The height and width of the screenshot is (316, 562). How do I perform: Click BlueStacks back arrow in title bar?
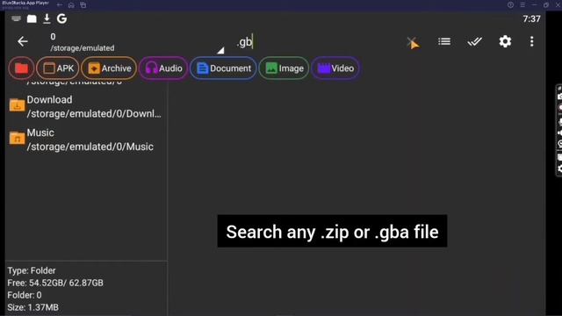pyautogui.click(x=60, y=5)
